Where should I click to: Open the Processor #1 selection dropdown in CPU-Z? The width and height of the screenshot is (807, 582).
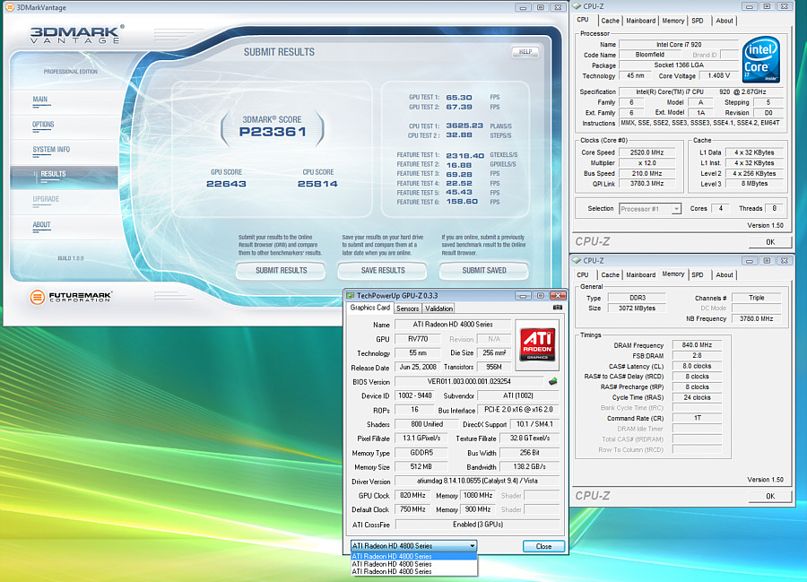pos(650,209)
